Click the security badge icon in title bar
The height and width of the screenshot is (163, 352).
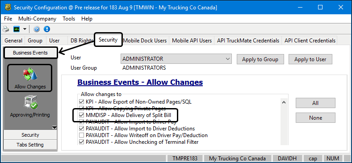pos(8,8)
